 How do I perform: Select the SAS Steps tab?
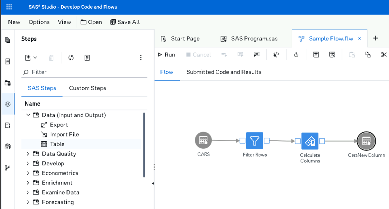[x=42, y=88]
